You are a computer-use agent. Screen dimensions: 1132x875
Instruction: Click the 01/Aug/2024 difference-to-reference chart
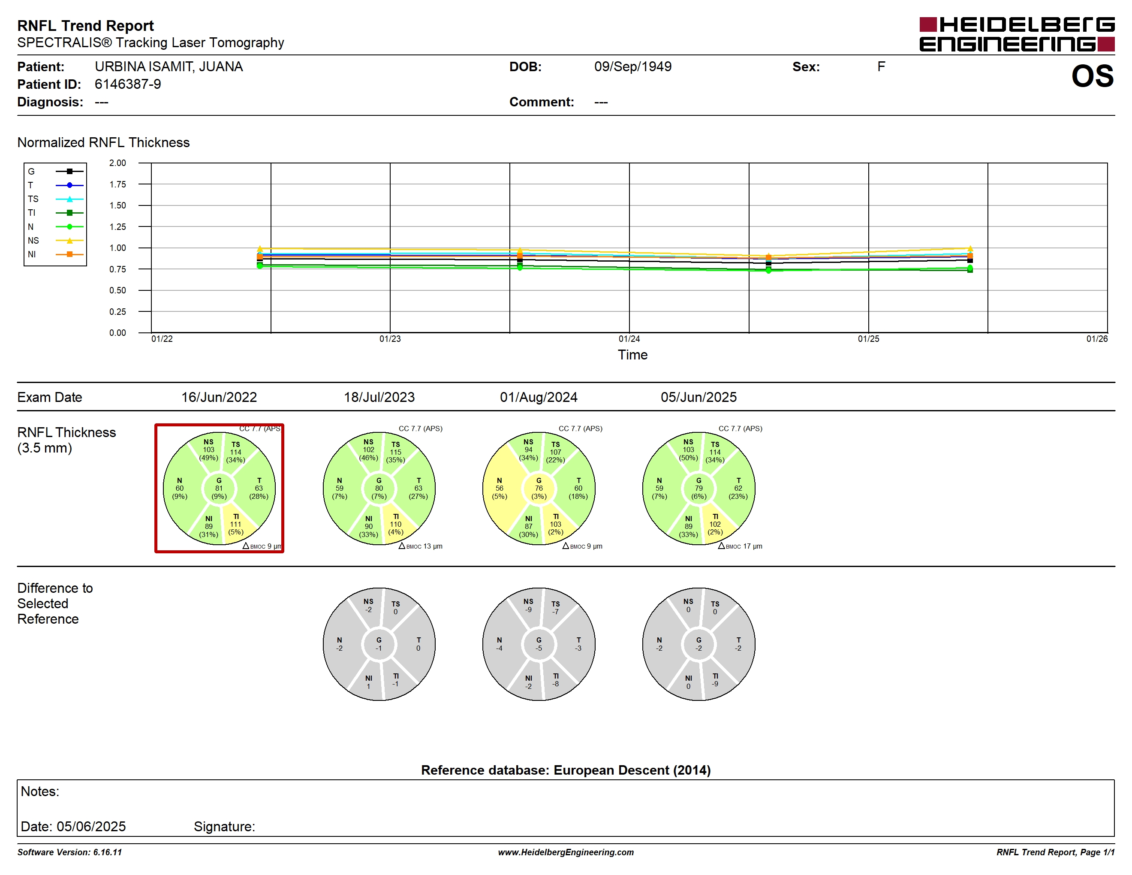click(539, 644)
